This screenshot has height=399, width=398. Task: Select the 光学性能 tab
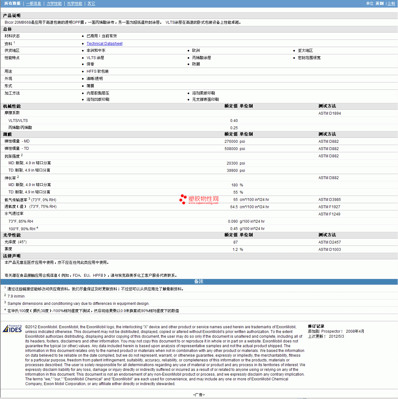point(74,3)
